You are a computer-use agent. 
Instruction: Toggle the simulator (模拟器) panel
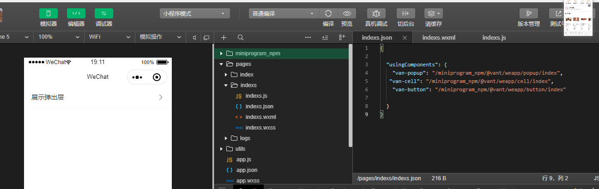pos(48,13)
